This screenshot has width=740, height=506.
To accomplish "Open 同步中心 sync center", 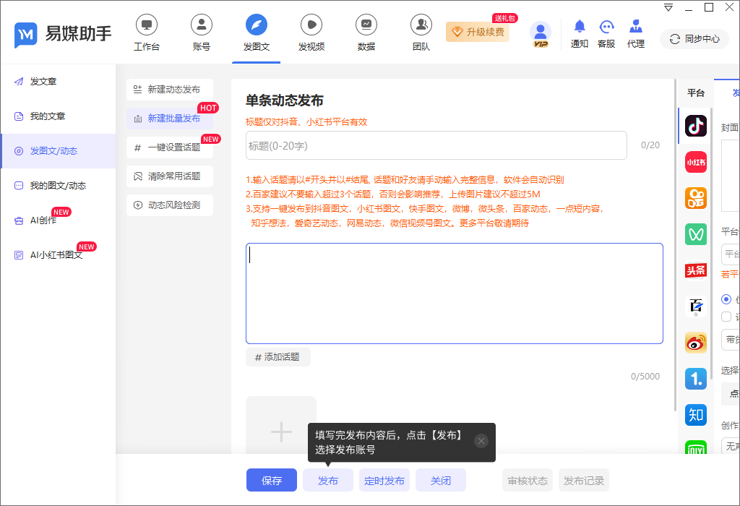I will (694, 39).
